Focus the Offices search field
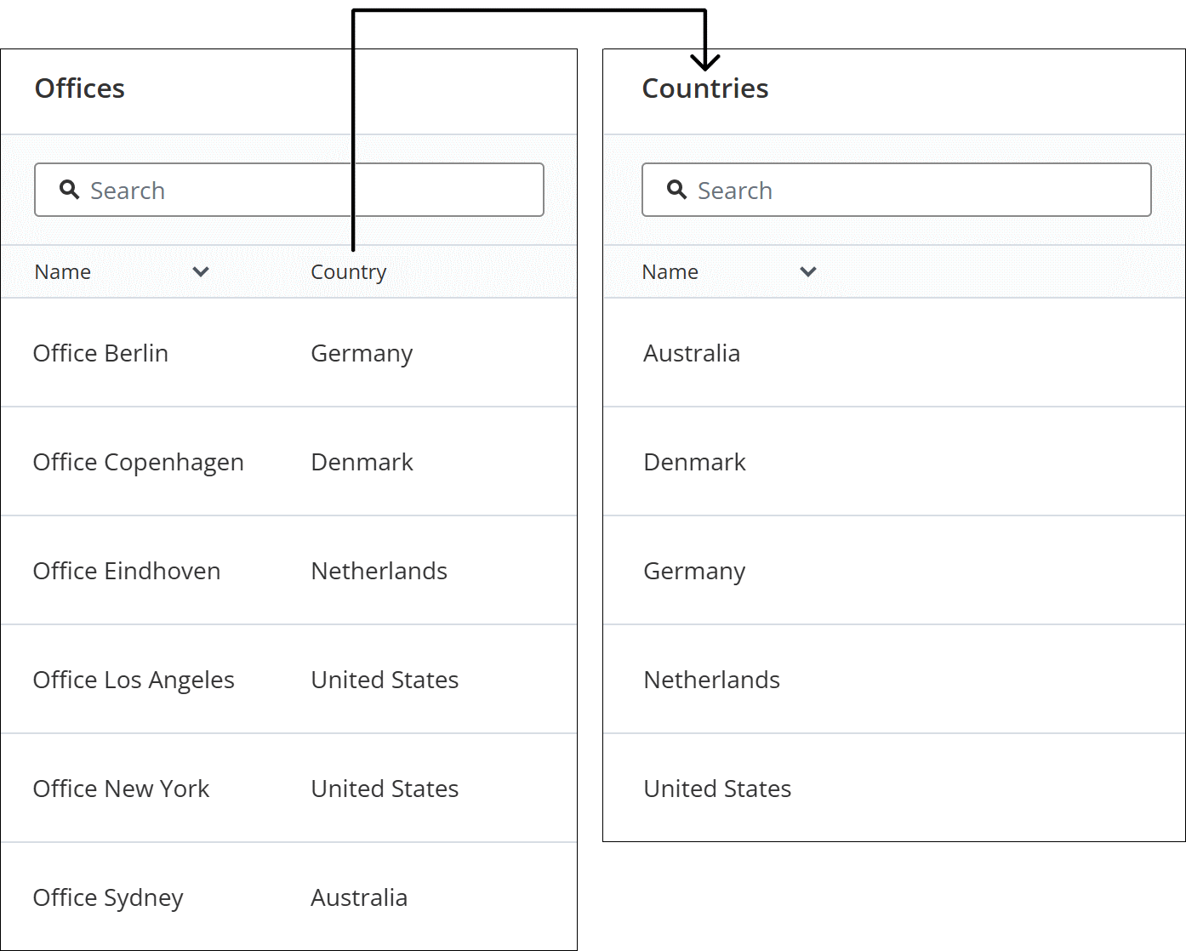Image resolution: width=1186 pixels, height=951 pixels. (289, 190)
